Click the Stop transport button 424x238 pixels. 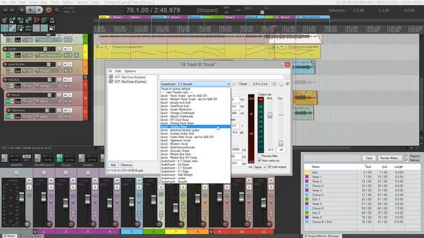pyautogui.click(x=22, y=10)
